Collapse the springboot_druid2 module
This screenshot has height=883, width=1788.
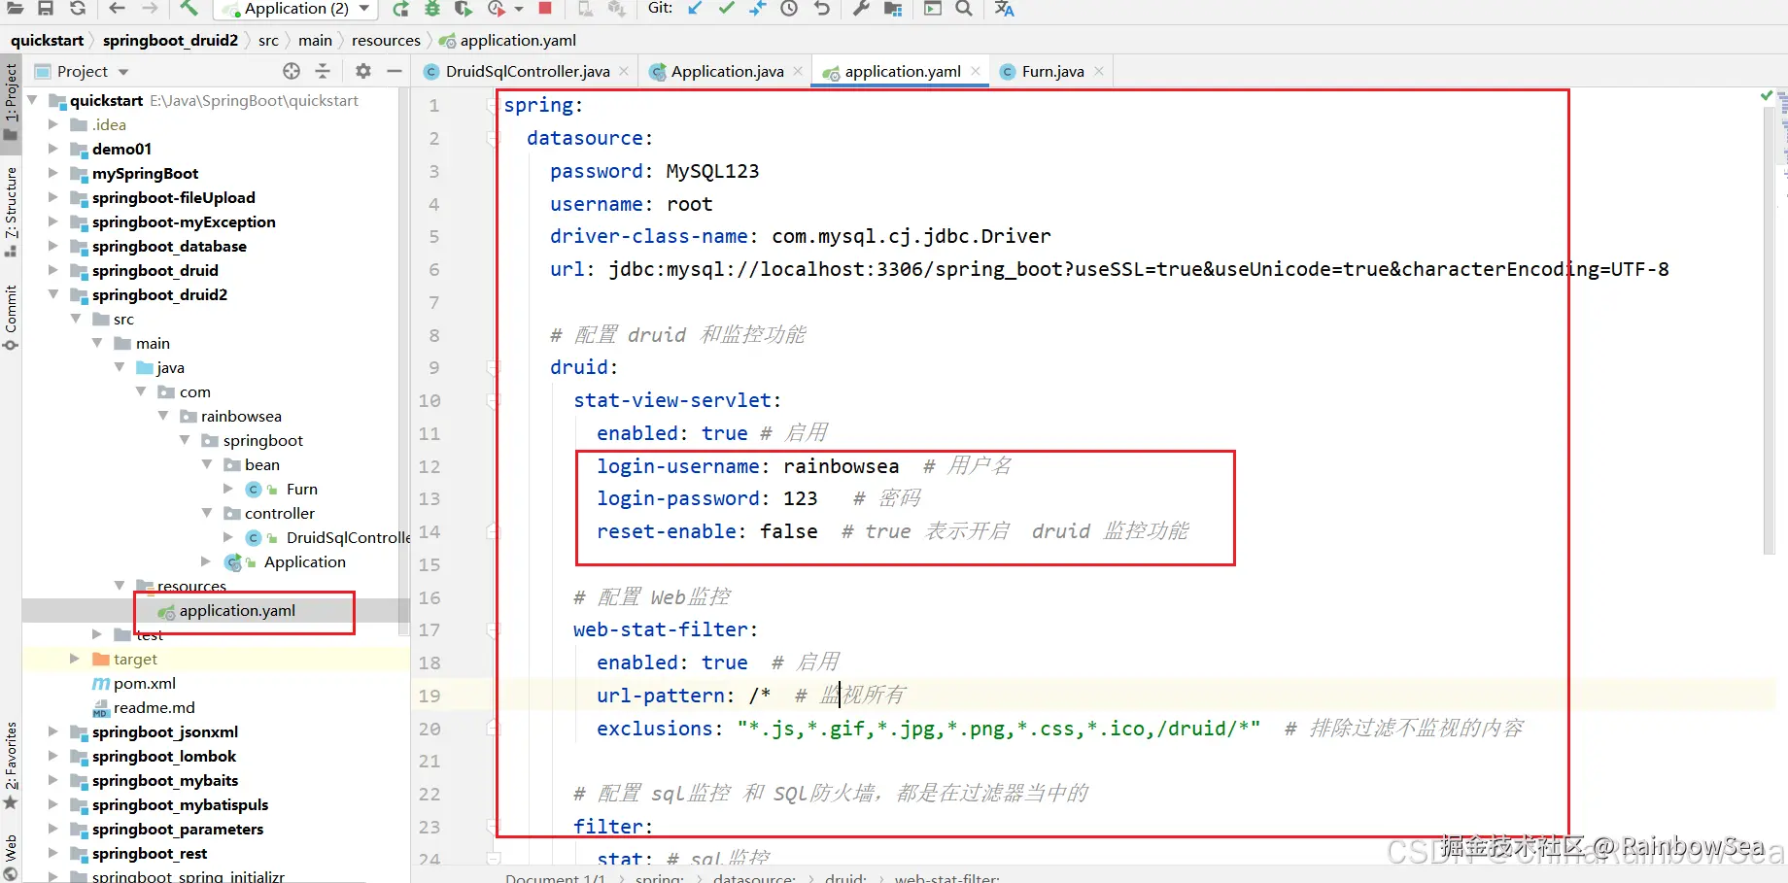point(53,294)
